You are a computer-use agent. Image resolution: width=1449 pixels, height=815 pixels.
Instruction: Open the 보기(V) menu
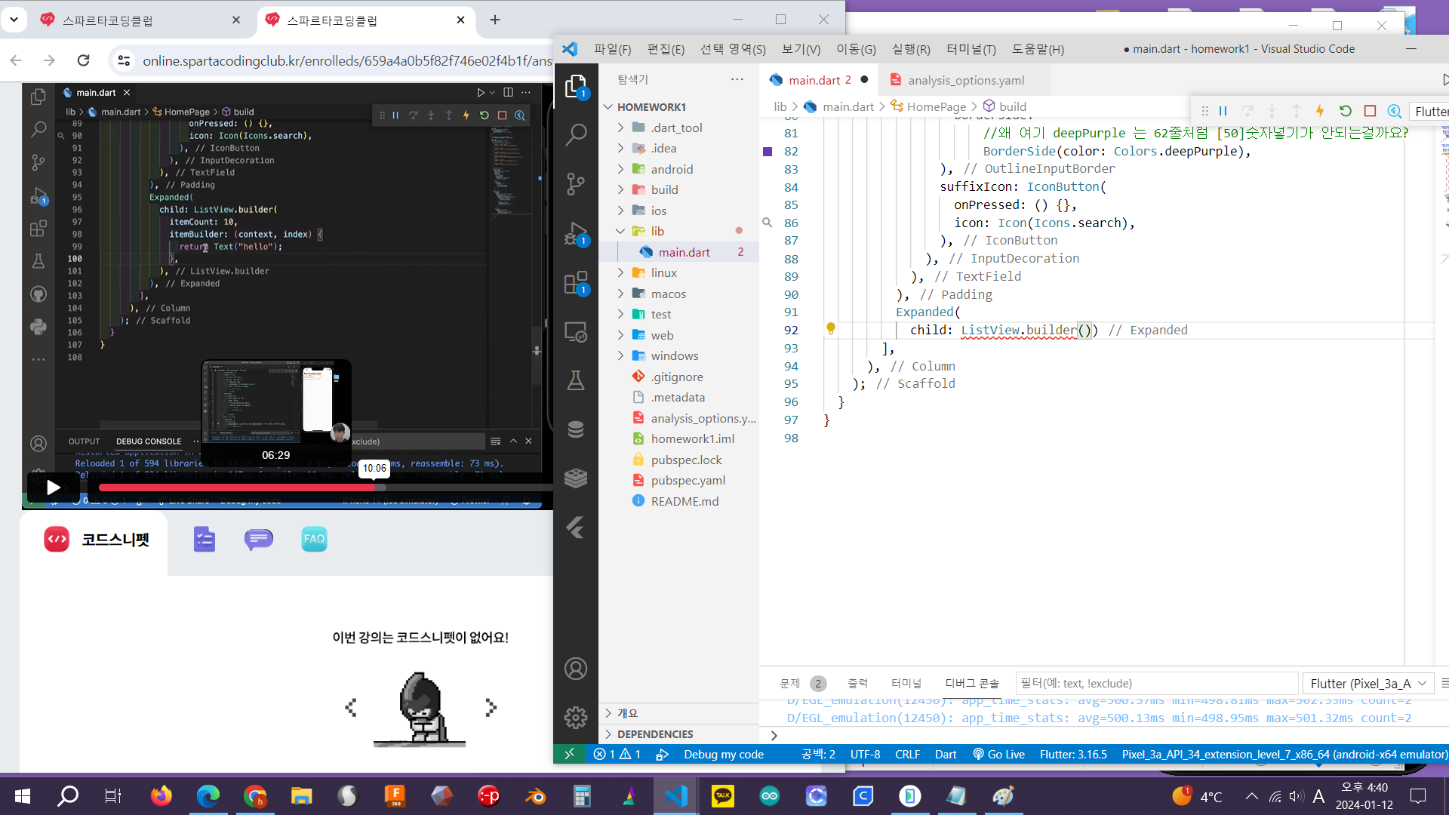(x=801, y=49)
